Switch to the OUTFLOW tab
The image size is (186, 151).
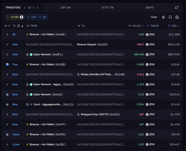point(107,8)
